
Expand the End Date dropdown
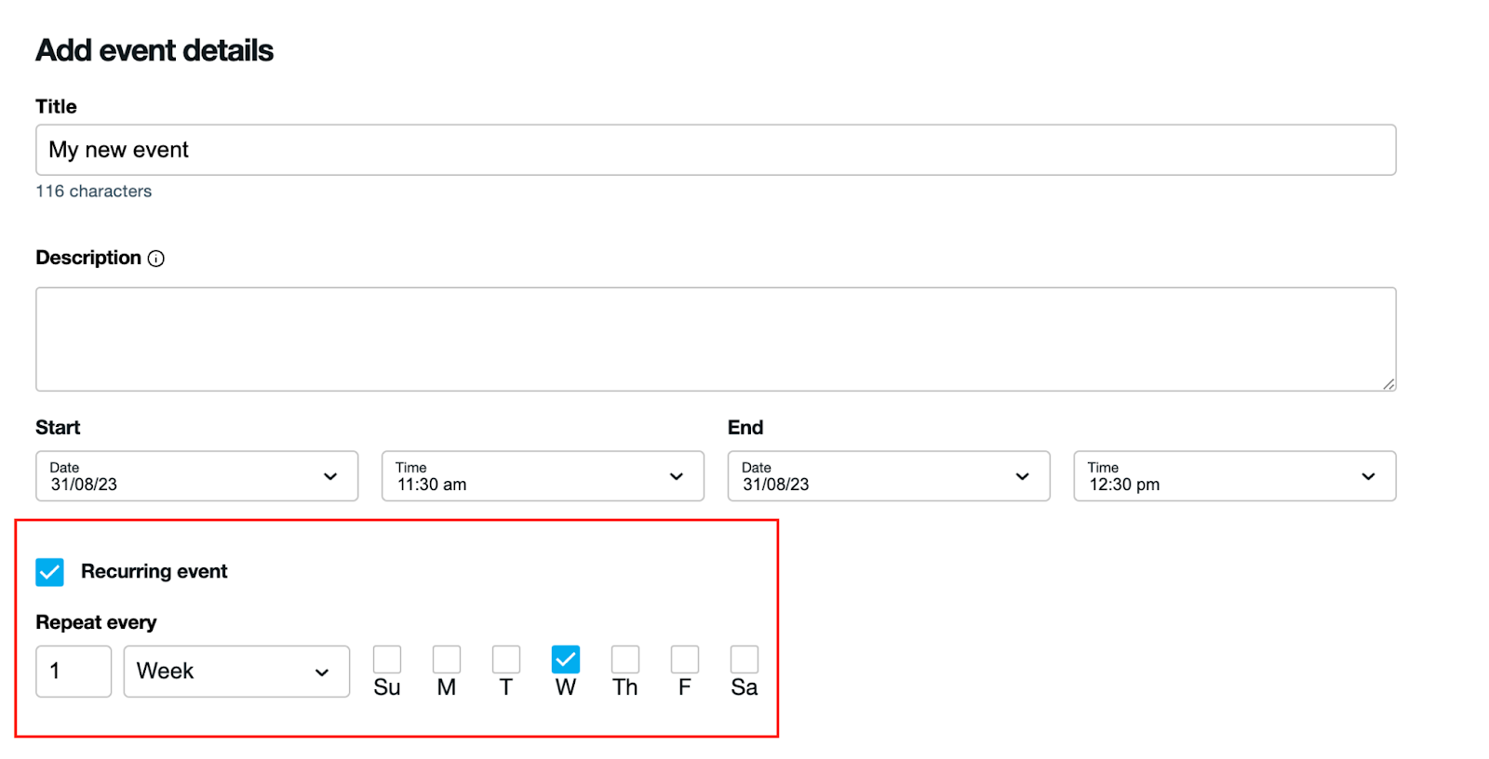(888, 476)
